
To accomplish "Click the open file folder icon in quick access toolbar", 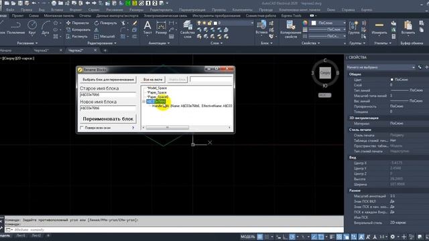I will tap(13, 3).
